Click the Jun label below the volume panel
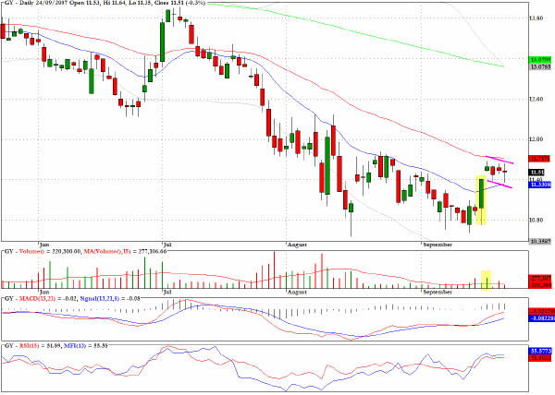 43,292
